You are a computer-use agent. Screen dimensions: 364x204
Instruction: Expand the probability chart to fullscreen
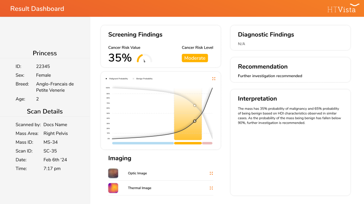[x=214, y=79]
